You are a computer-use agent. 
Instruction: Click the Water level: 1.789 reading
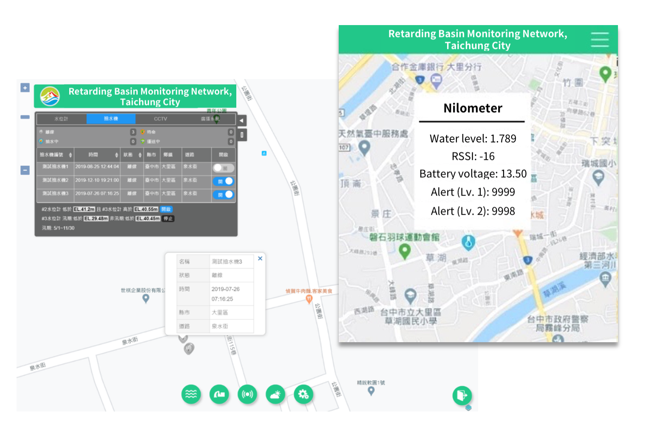pos(473,139)
